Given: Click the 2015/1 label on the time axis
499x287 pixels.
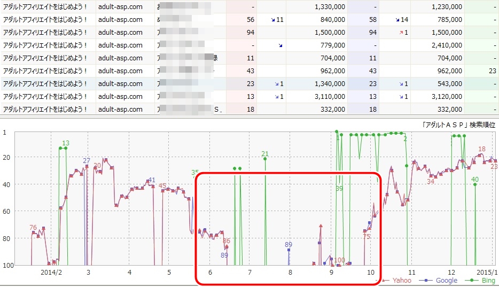Looking at the screenshot, I should 487,273.
